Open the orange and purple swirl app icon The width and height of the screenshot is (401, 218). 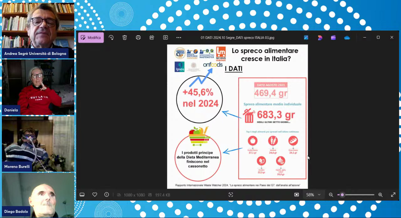(320, 38)
